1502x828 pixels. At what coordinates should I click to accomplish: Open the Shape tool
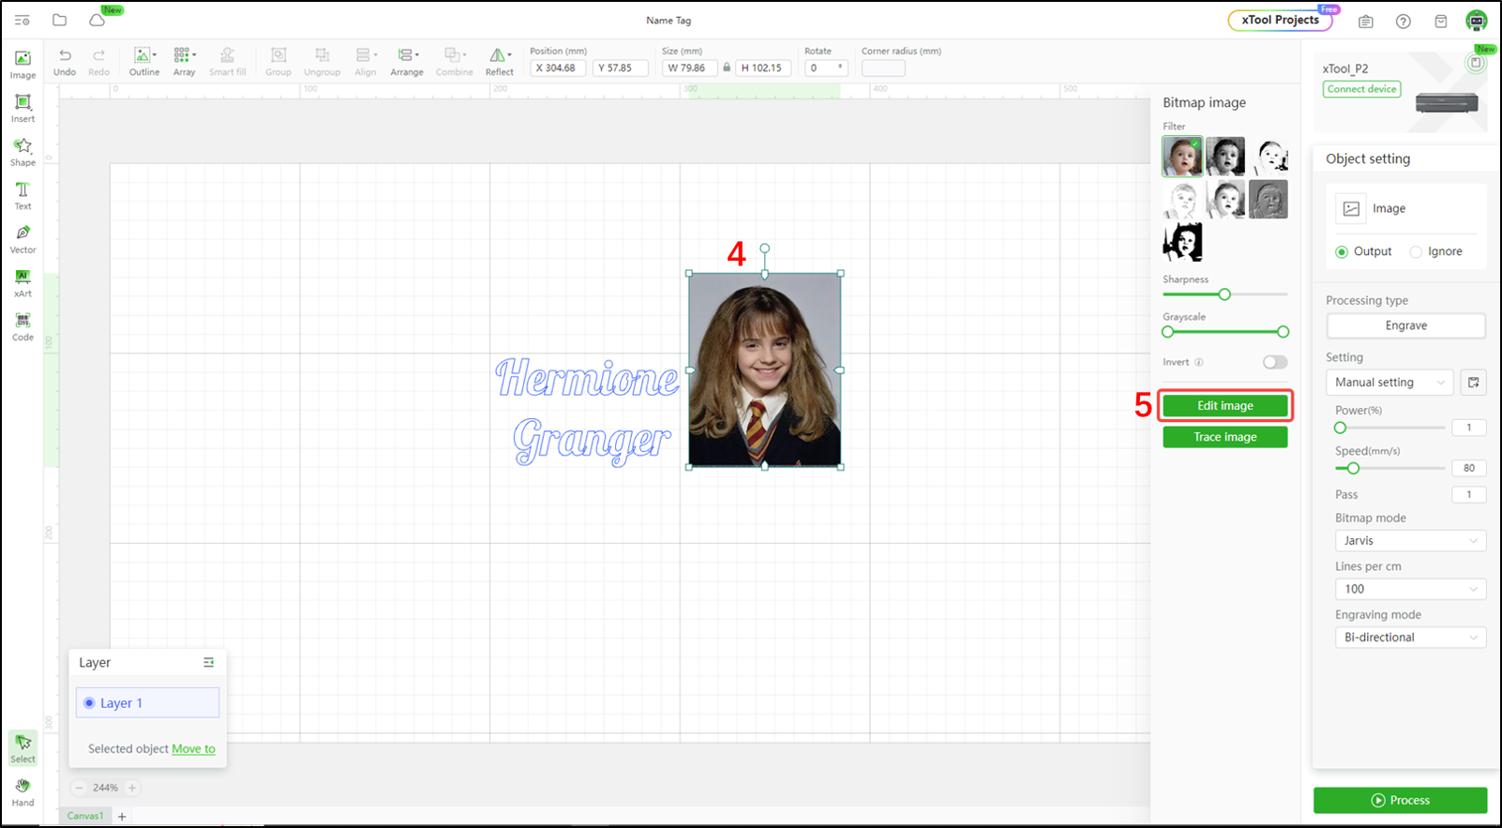point(23,151)
